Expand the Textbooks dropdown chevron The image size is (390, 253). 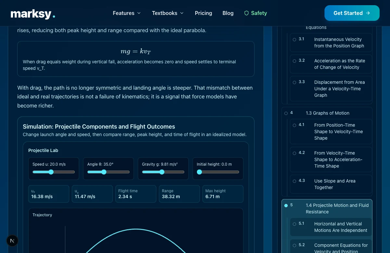pyautogui.click(x=182, y=13)
